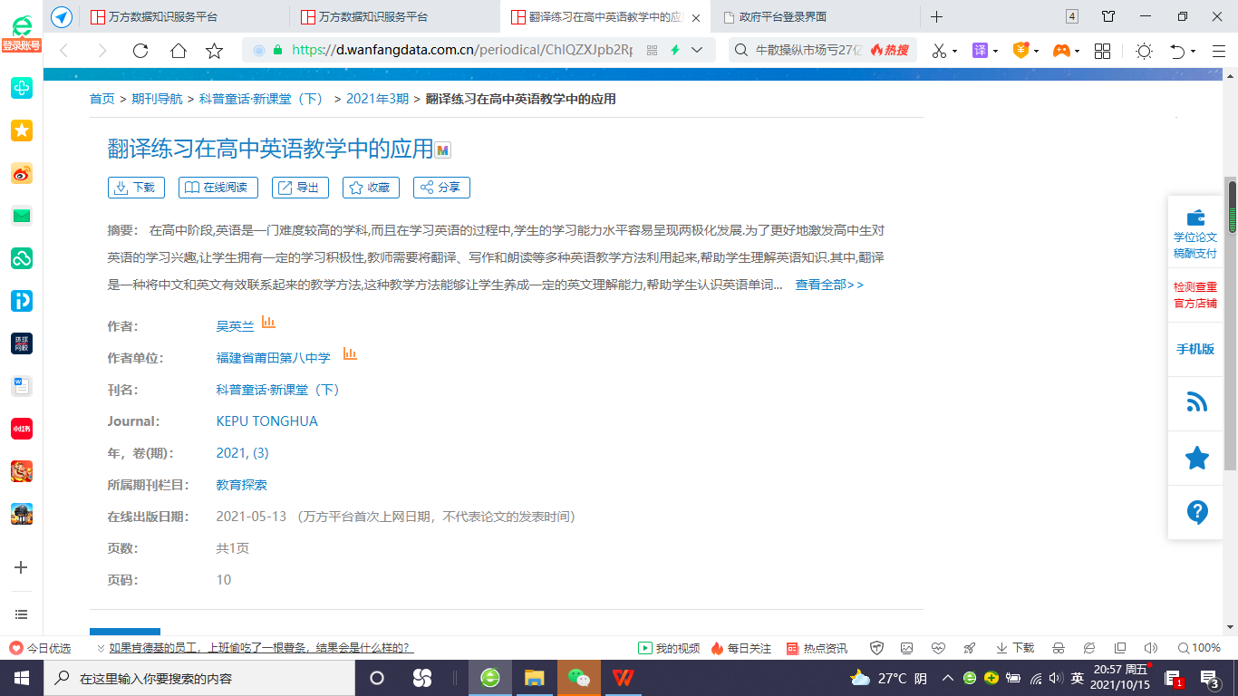Open the 4 tabs count list
The image size is (1238, 696).
coord(1072,16)
